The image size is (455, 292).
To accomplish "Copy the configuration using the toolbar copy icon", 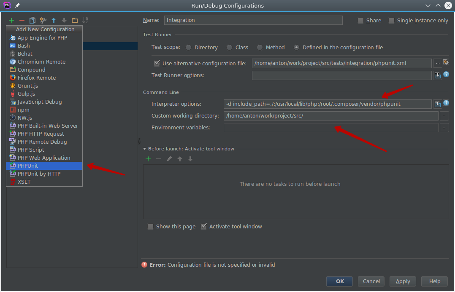I will coord(32,20).
